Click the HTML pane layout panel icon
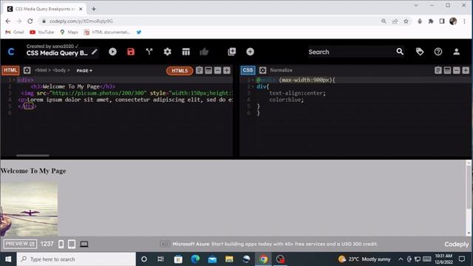 [208, 70]
